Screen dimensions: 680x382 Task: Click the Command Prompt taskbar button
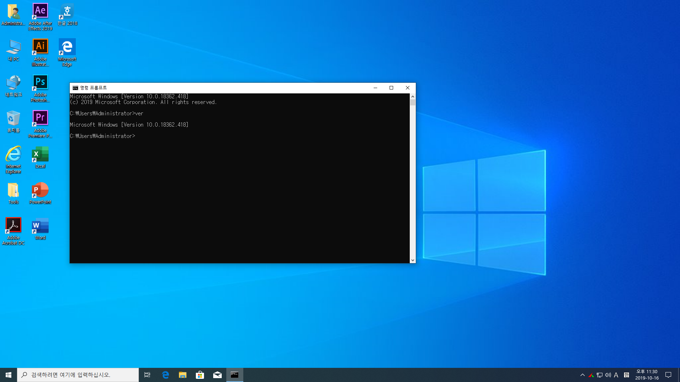(234, 375)
